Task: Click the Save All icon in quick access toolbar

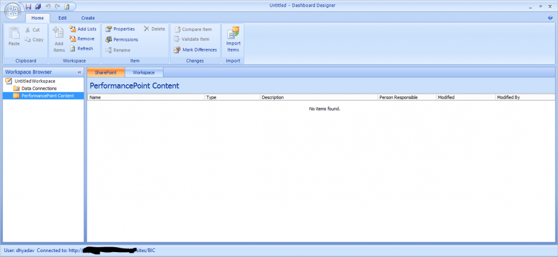Action: tap(38, 6)
